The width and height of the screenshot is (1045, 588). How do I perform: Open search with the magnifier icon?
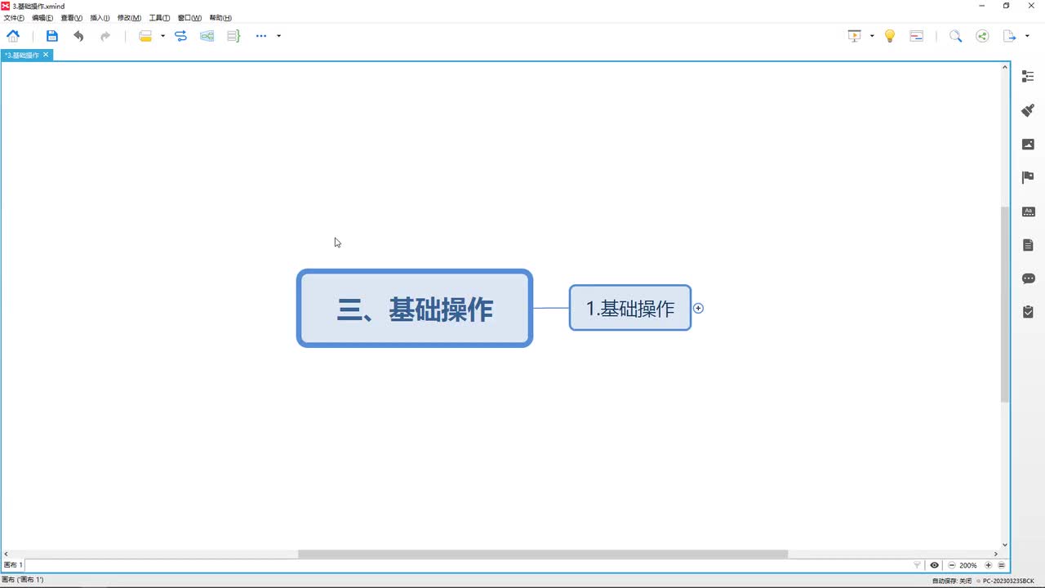tap(955, 36)
